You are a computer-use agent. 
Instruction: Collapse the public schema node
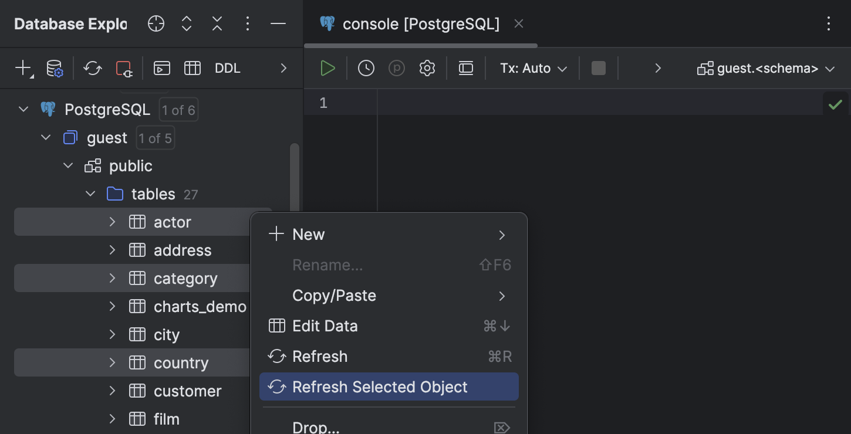(x=67, y=165)
